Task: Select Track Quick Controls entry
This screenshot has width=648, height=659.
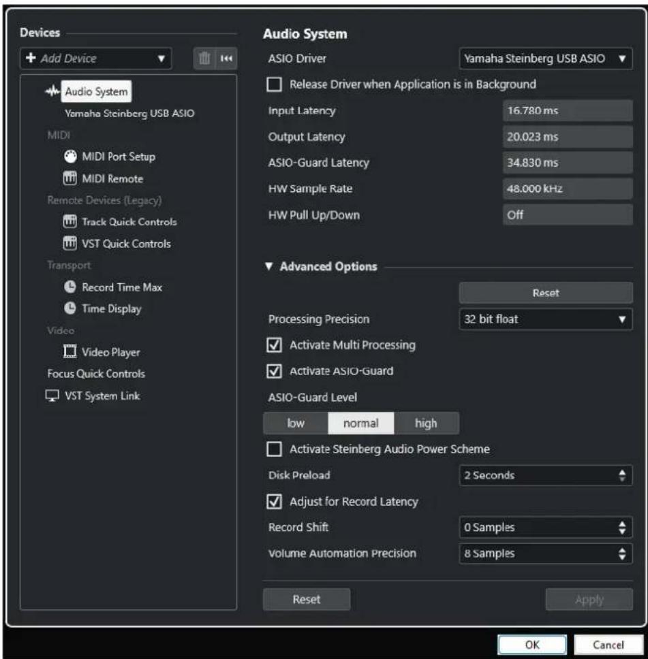Action: (129, 221)
